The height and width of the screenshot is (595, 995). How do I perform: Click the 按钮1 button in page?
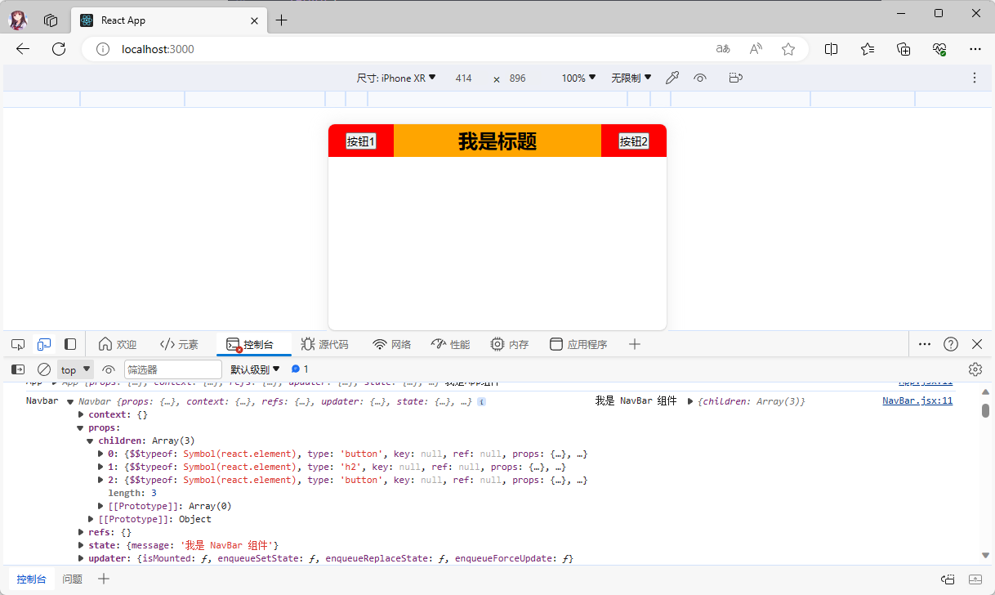tap(360, 141)
